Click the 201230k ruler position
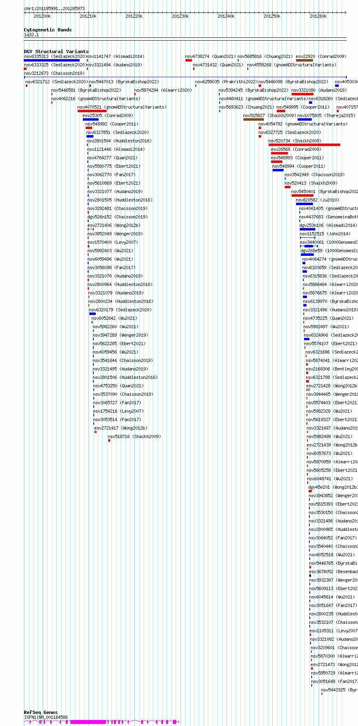This screenshot has width=358, height=726. pos(180,16)
